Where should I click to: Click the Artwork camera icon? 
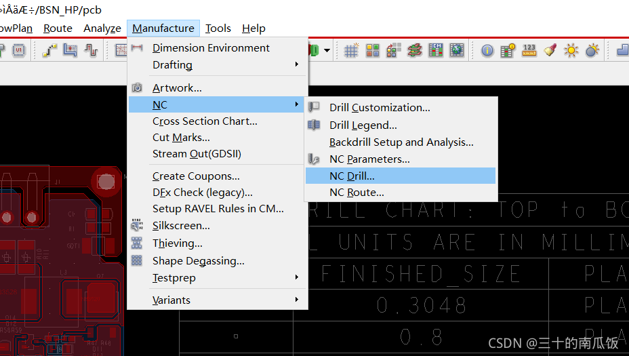[137, 87]
